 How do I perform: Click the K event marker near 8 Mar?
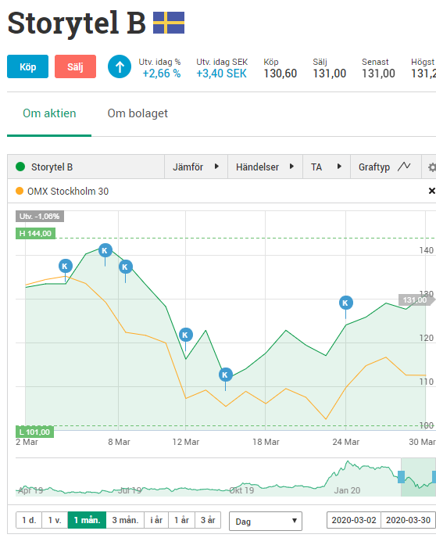pos(126,267)
